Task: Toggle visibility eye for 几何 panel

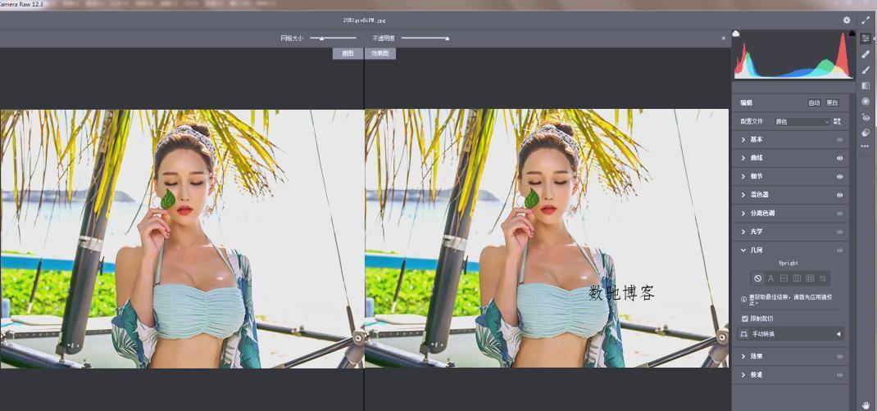Action: point(839,251)
